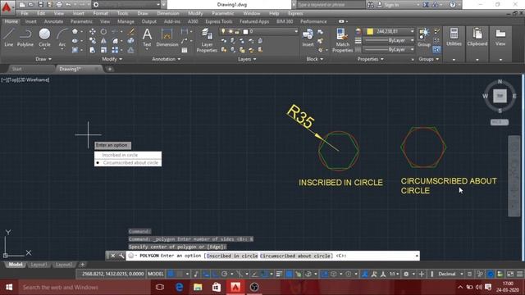Click Circumscribed about circle in command line
Screen dimensions: 525x295
click(x=295, y=256)
